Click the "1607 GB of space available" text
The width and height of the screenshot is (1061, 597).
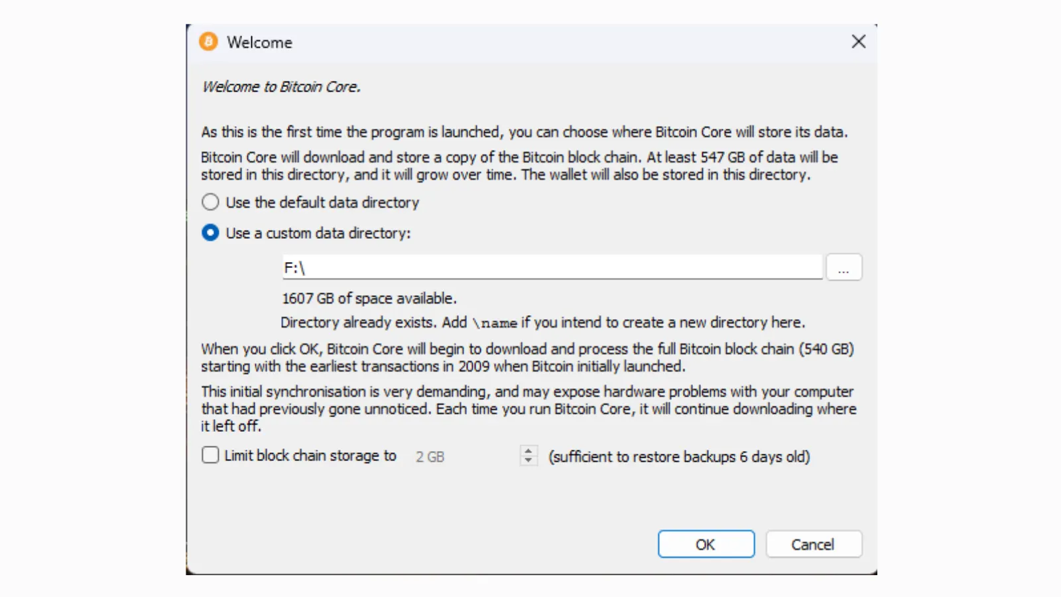(369, 298)
